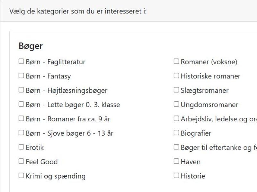Check the Biografier checkbox

click(176, 133)
